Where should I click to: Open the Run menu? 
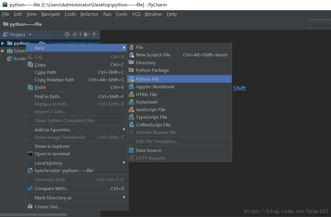point(107,14)
